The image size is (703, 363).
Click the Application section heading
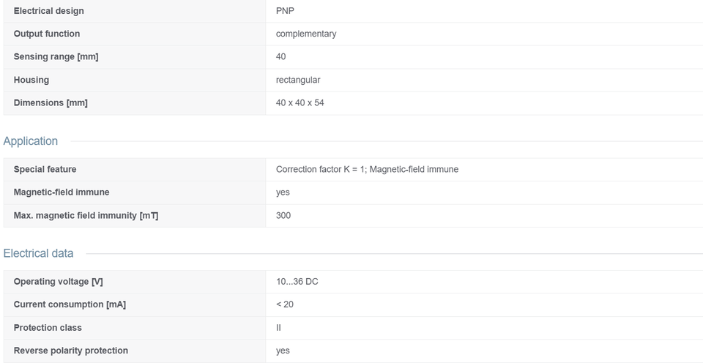[x=31, y=141]
